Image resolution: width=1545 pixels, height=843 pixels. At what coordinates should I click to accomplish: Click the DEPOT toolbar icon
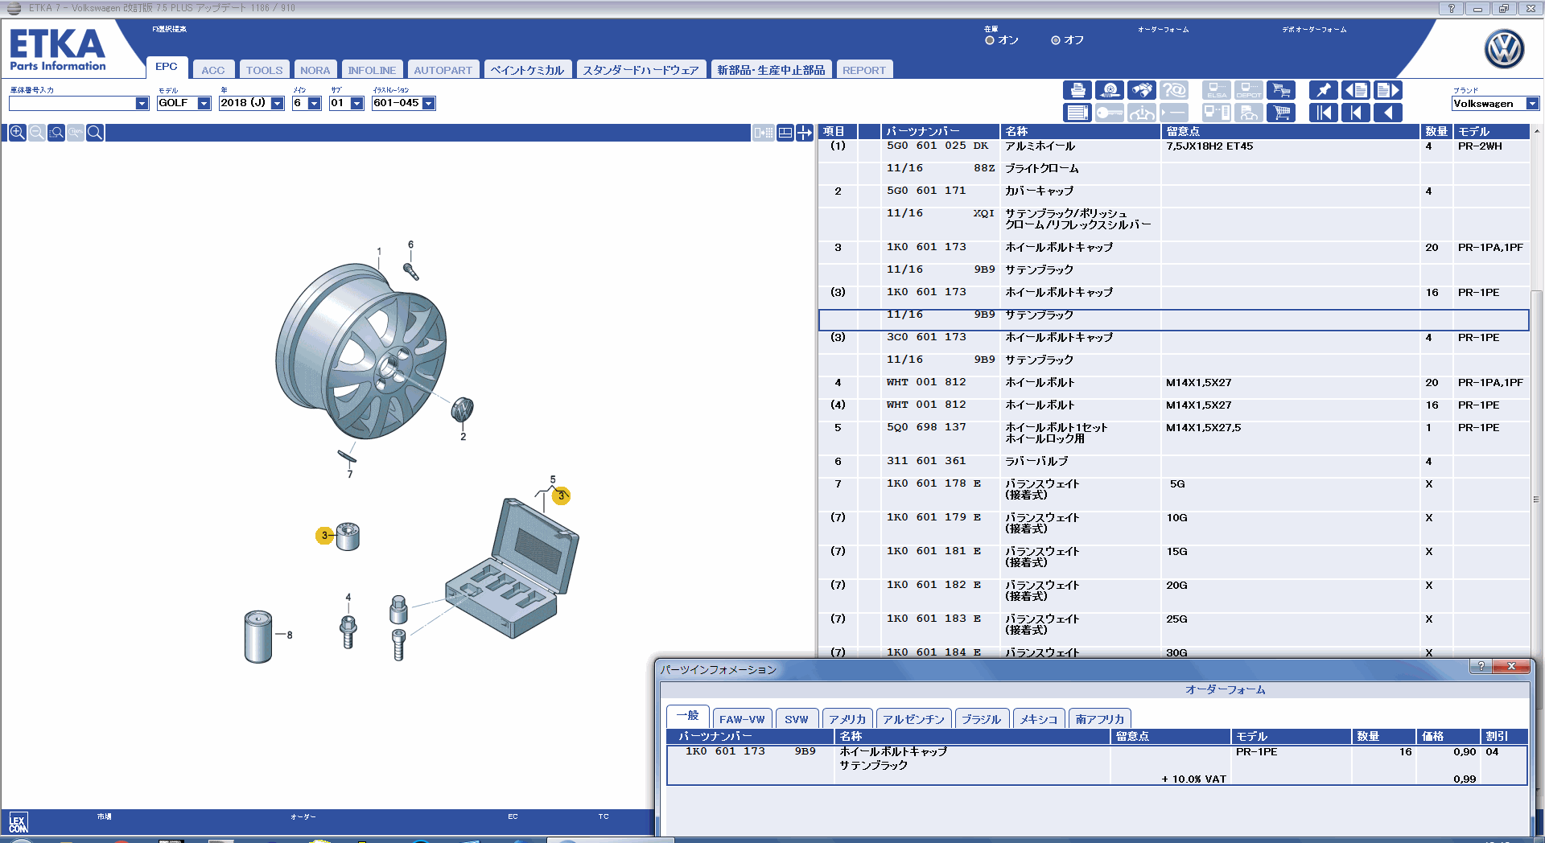tap(1249, 90)
